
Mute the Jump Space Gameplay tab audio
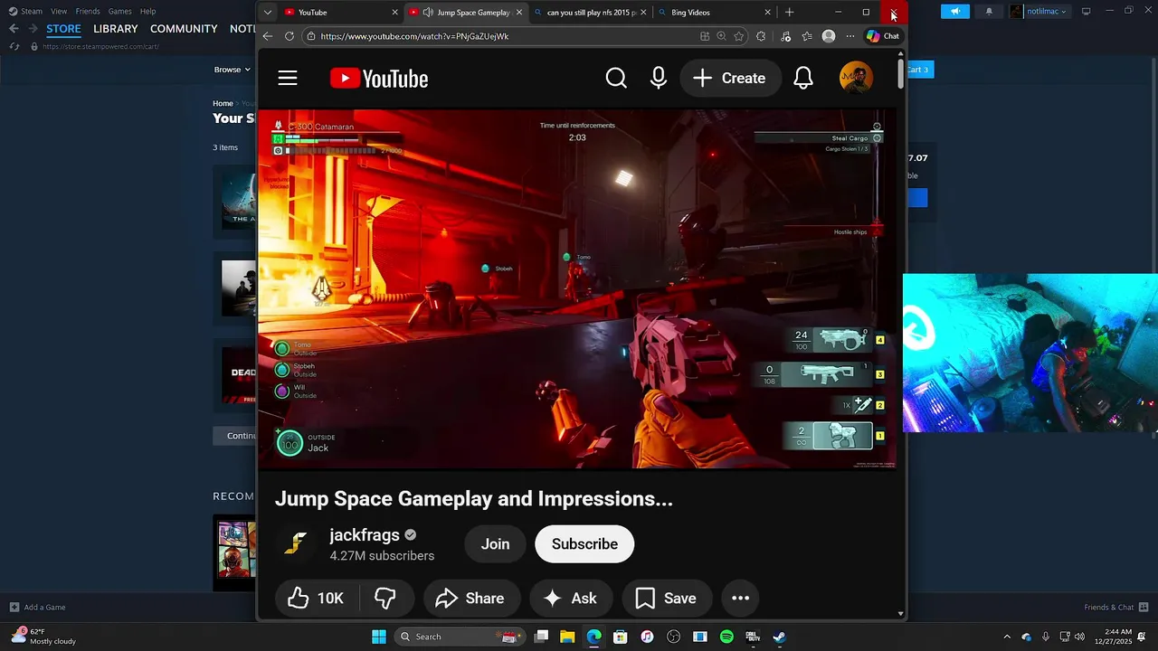[x=427, y=13]
